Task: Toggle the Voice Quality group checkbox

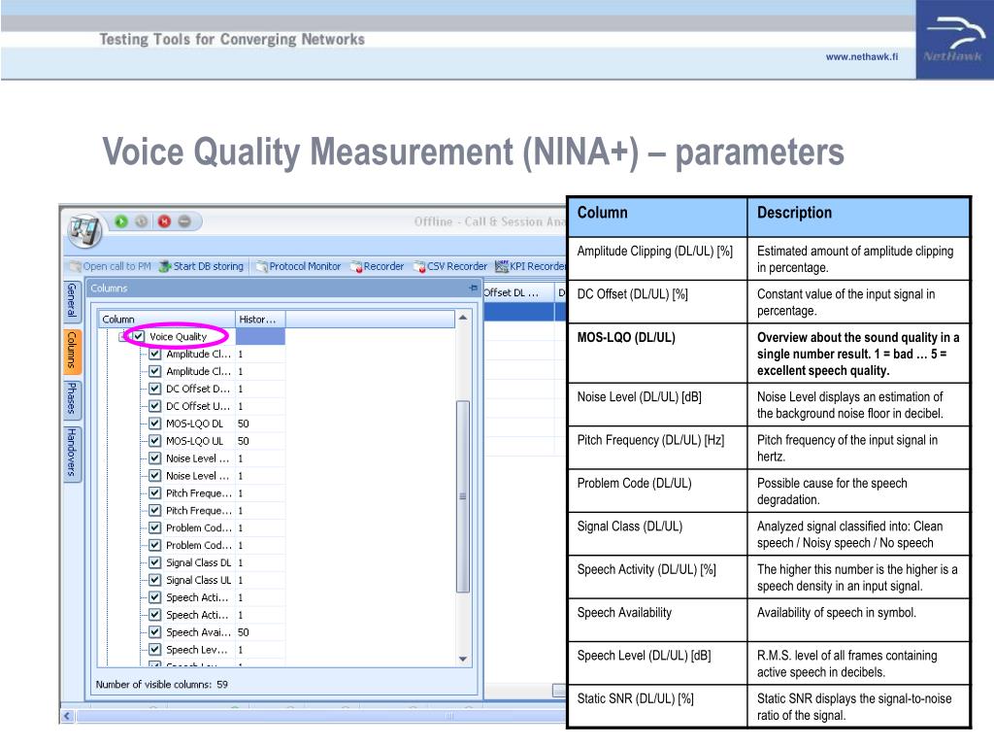Action: tap(139, 336)
